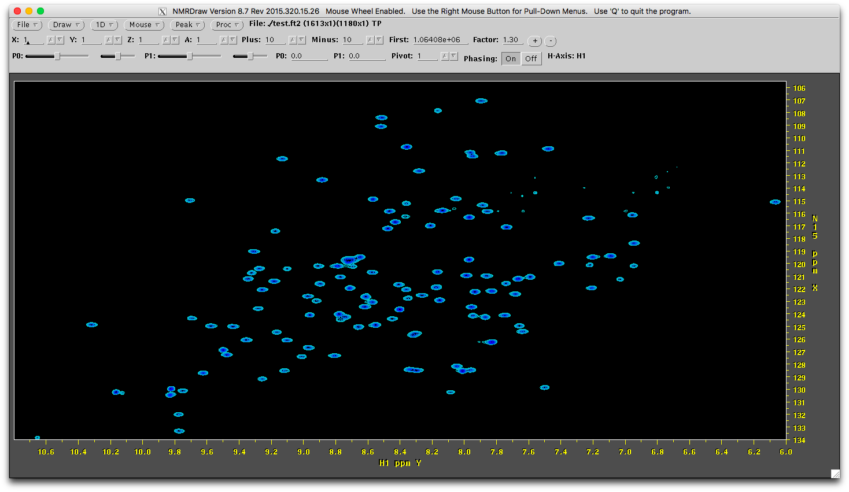Click the A value down arrow

click(x=232, y=40)
